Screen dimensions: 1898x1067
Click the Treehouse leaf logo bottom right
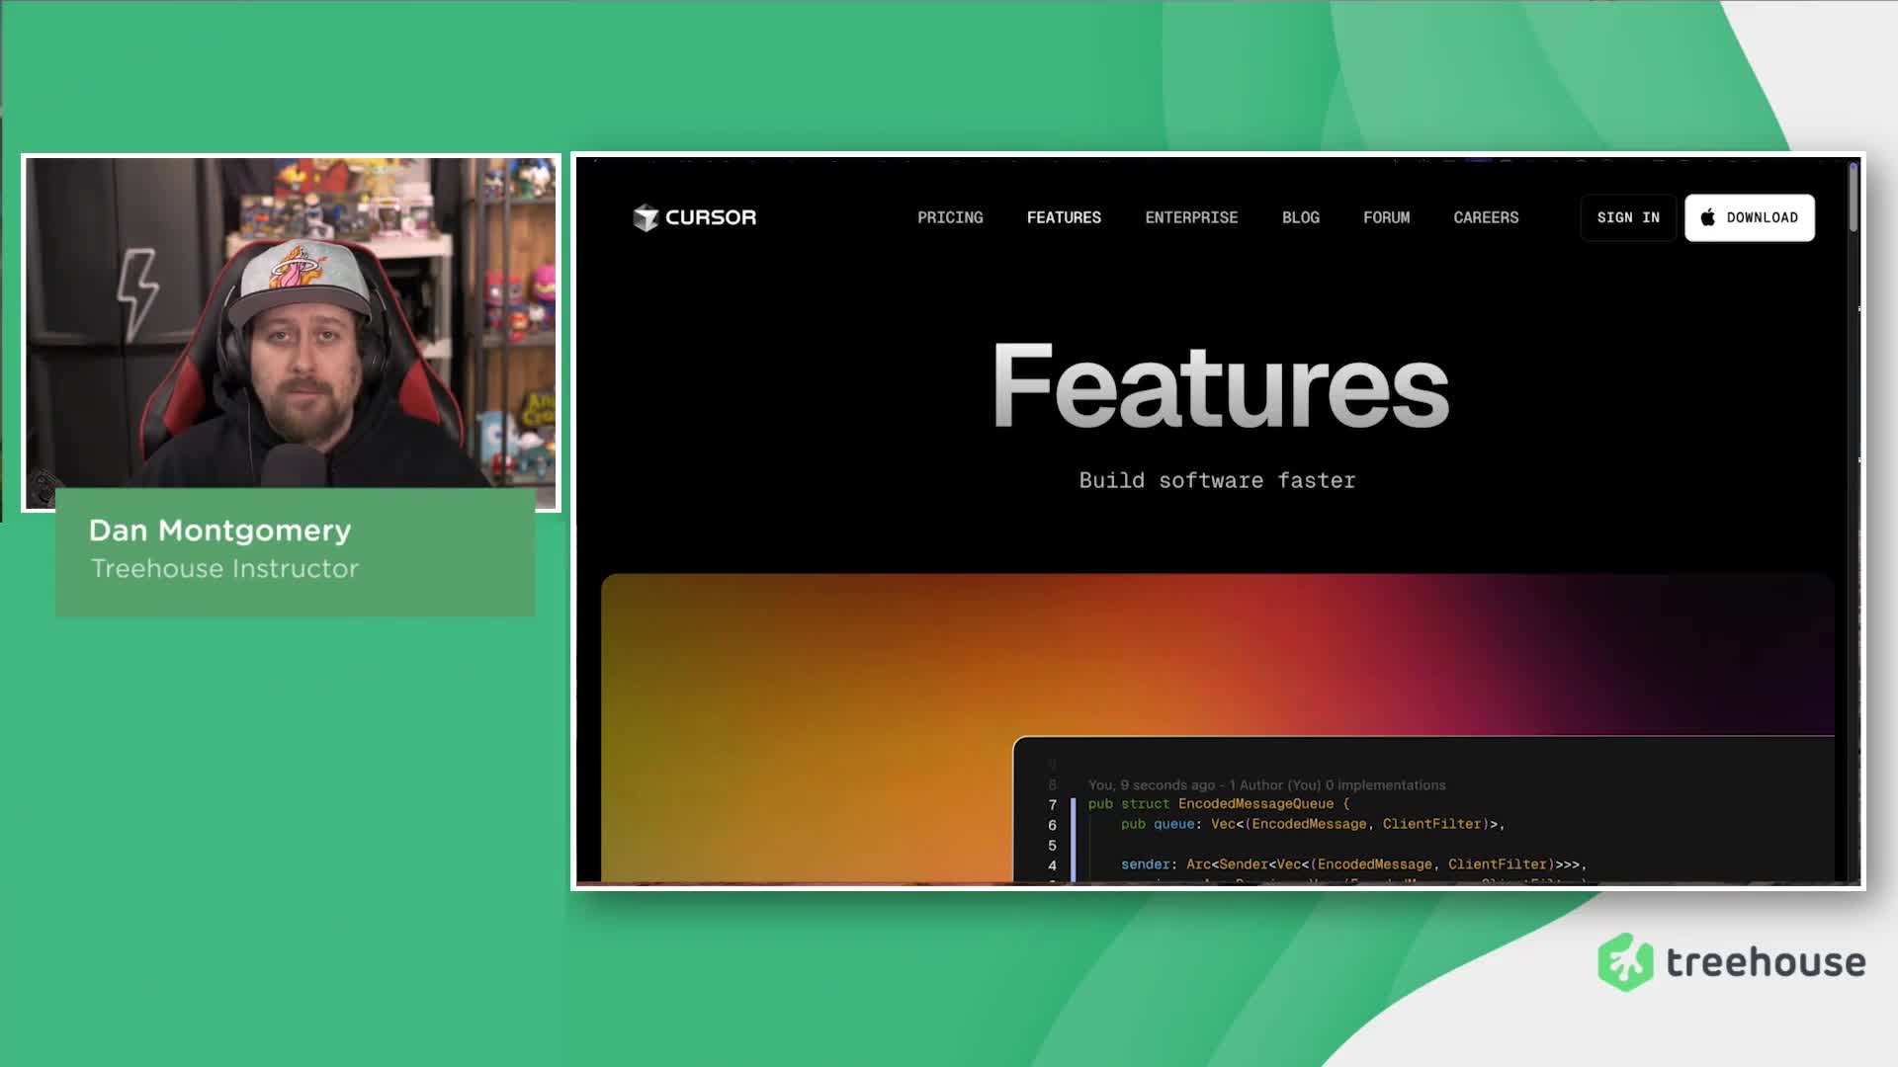point(1628,959)
